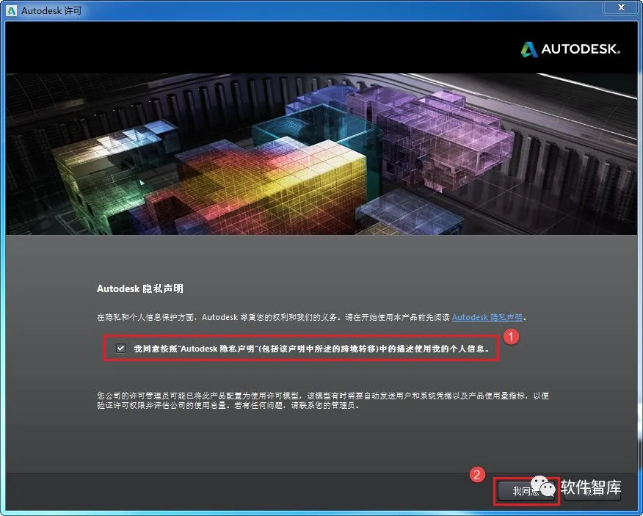Click the Autodesk title bar app icon
643x516 pixels.
tap(12, 11)
